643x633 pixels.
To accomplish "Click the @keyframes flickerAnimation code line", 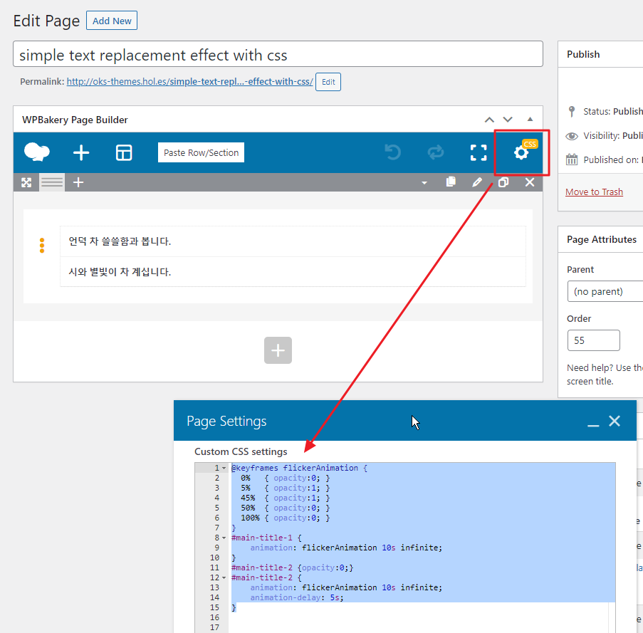I will coord(299,468).
